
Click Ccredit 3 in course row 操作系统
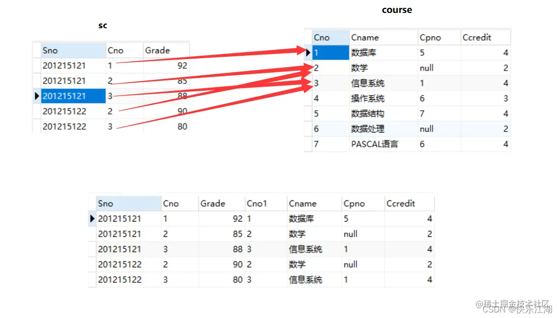point(505,98)
